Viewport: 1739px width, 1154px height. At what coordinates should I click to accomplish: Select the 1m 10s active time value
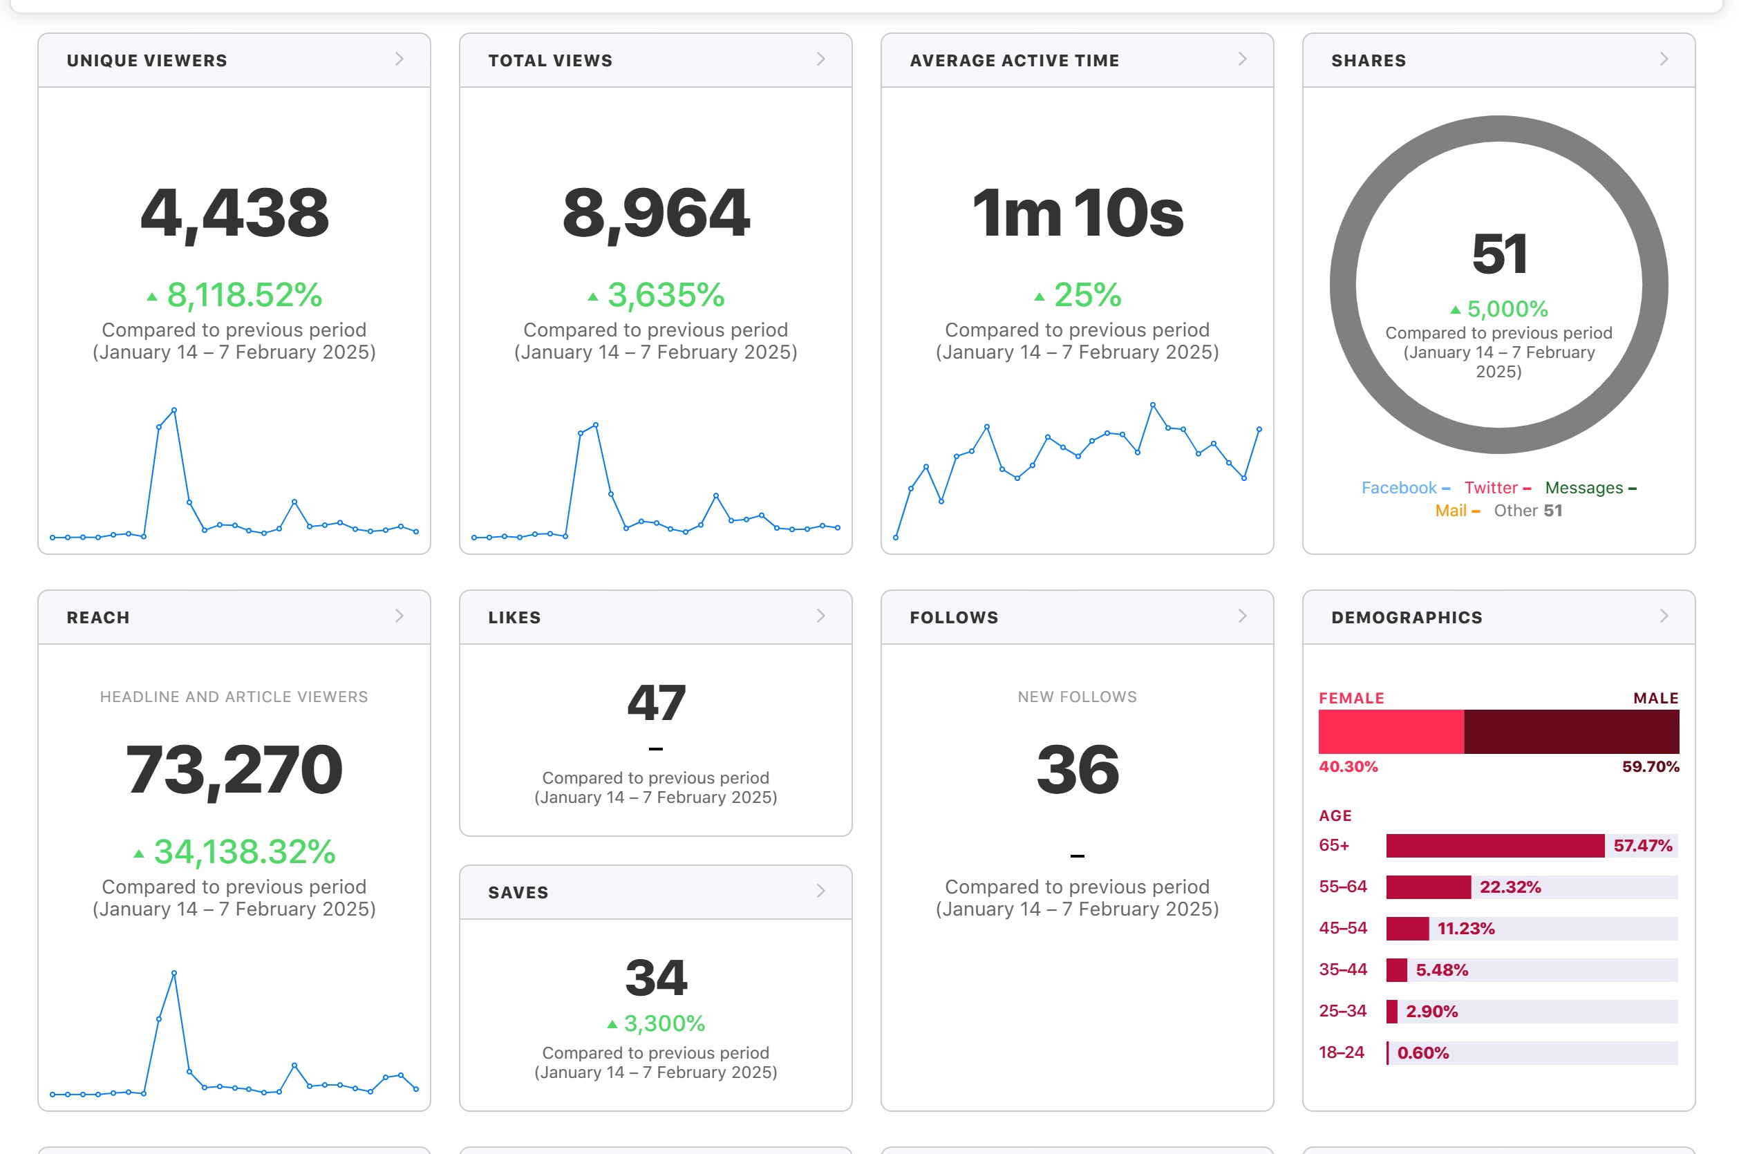(x=1078, y=214)
